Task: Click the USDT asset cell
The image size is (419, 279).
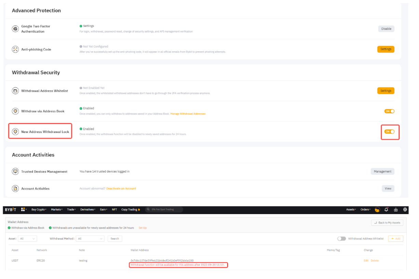Action: click(15, 261)
